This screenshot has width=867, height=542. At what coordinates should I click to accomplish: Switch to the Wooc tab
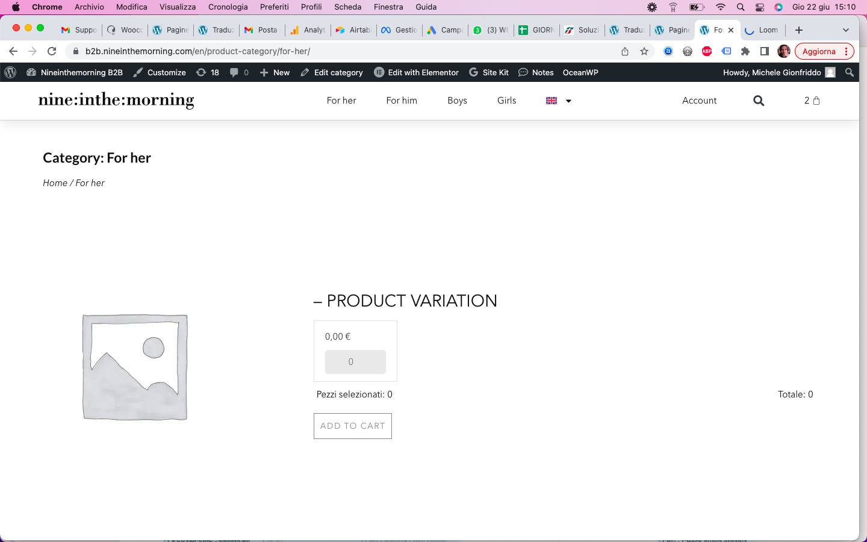pos(125,30)
